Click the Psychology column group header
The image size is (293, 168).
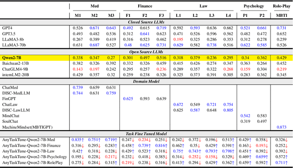click(x=254, y=6)
